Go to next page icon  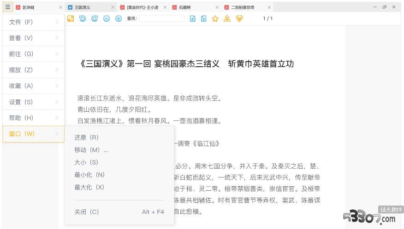pos(203,18)
